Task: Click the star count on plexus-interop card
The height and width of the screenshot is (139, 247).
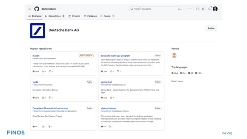Action: (x=110, y=127)
